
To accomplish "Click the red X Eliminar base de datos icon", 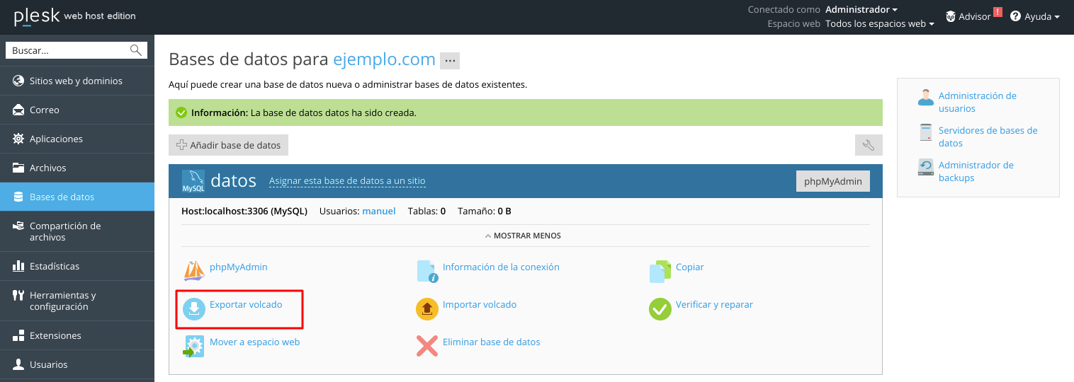I will pyautogui.click(x=426, y=346).
